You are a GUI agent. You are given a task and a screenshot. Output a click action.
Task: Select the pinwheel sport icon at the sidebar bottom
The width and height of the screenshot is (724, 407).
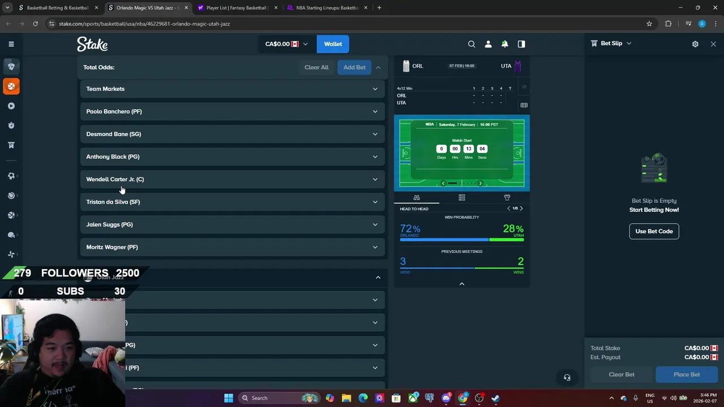(x=11, y=254)
